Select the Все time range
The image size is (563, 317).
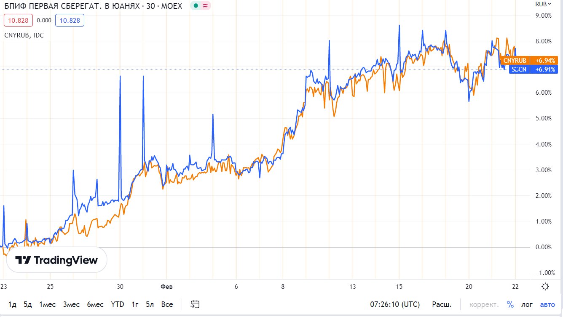(x=167, y=304)
